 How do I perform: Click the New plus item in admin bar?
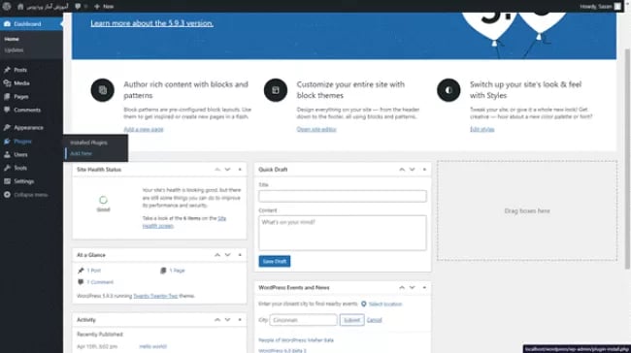point(104,7)
